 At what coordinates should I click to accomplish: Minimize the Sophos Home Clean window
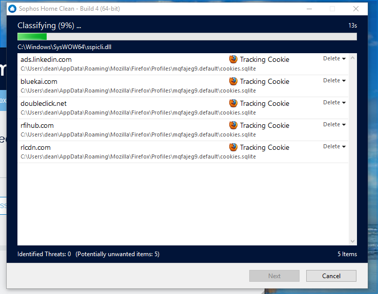coord(308,9)
